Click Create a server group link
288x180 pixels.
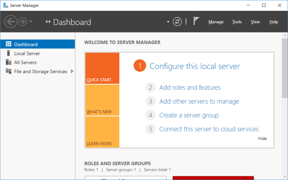click(x=189, y=115)
